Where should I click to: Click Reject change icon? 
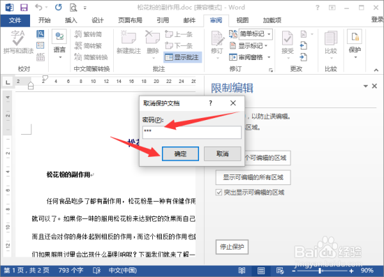click(304, 34)
